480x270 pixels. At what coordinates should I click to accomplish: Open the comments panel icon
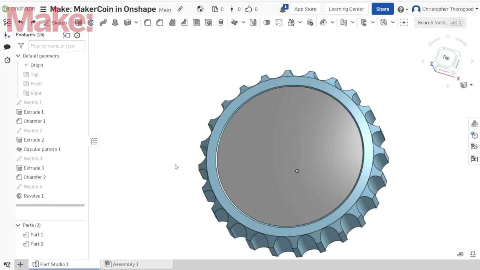click(x=7, y=47)
